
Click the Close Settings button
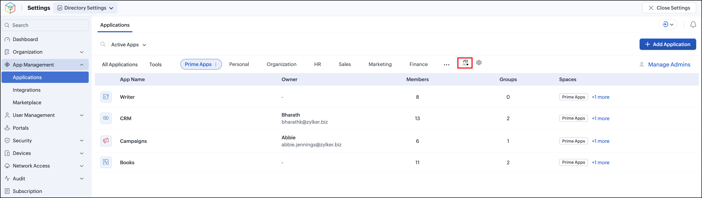coord(669,8)
